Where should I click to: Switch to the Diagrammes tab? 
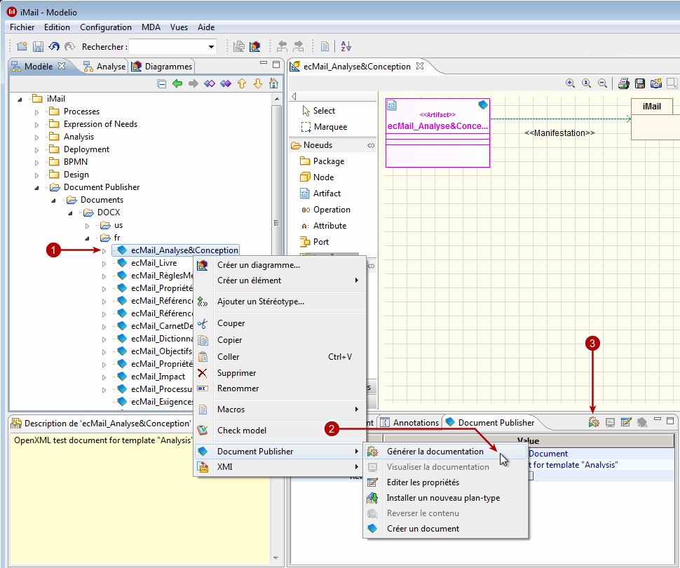pyautogui.click(x=162, y=67)
